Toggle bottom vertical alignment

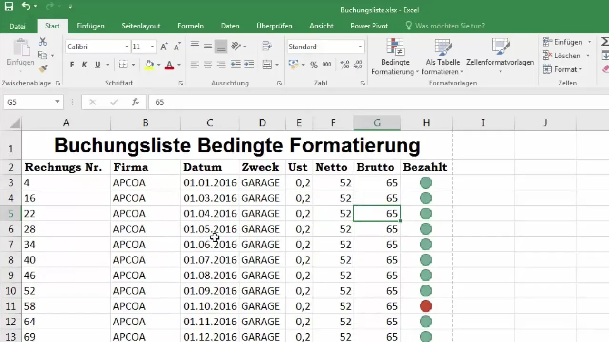(x=221, y=46)
